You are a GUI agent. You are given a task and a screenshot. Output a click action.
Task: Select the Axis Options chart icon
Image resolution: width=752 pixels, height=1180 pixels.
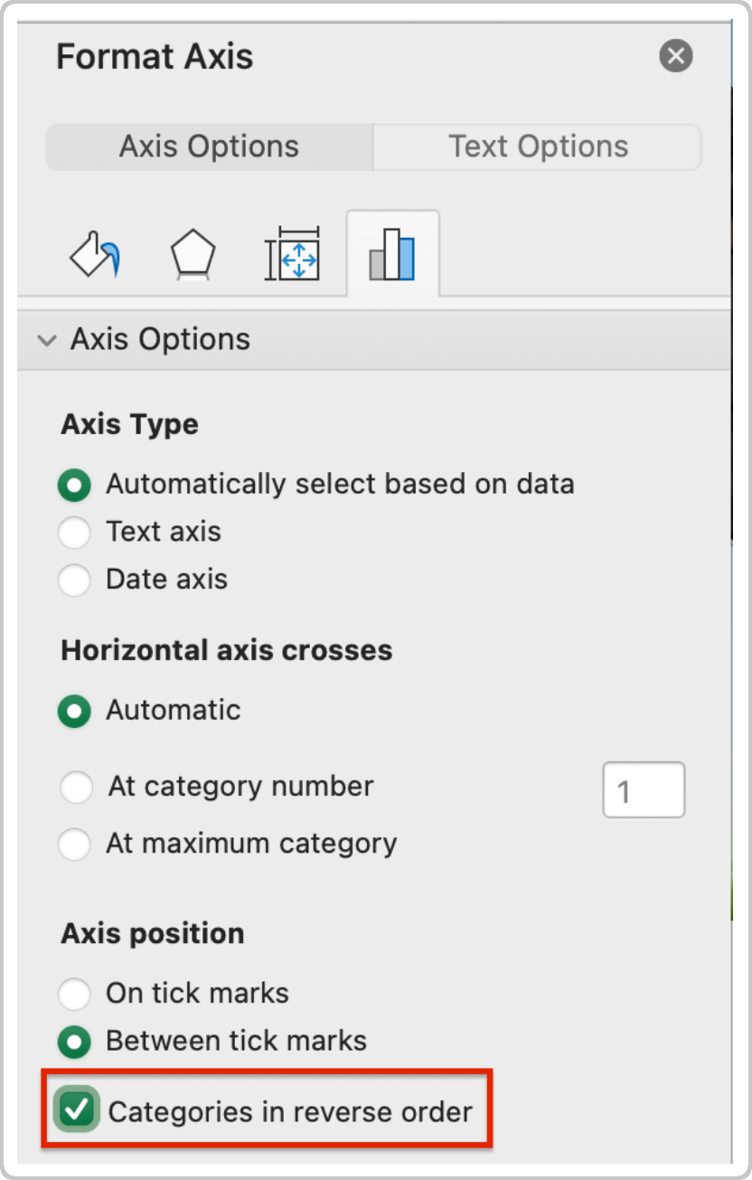click(x=393, y=254)
